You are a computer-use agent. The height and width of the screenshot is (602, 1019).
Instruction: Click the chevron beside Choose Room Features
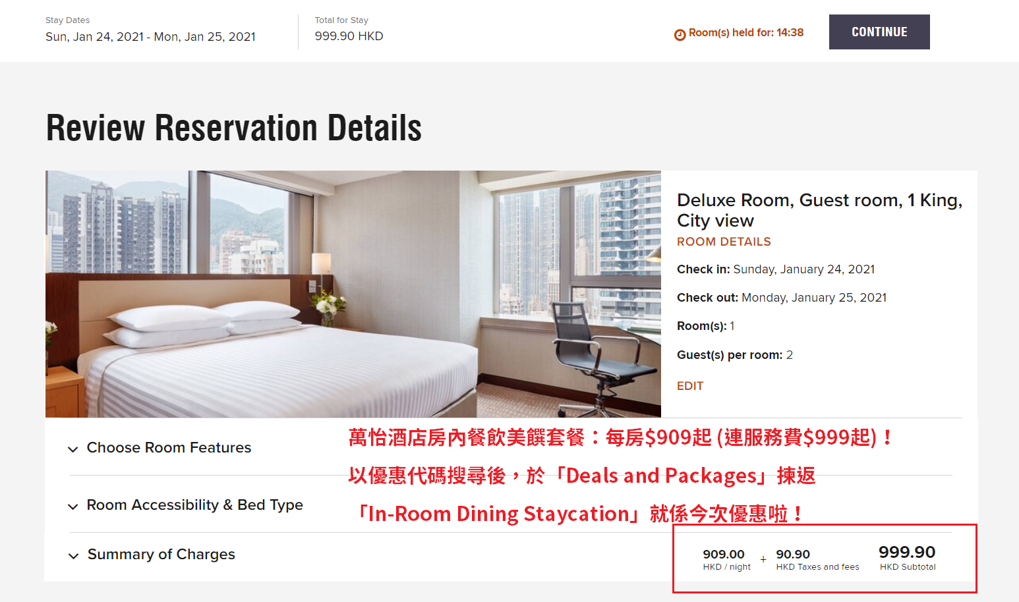[x=73, y=449]
